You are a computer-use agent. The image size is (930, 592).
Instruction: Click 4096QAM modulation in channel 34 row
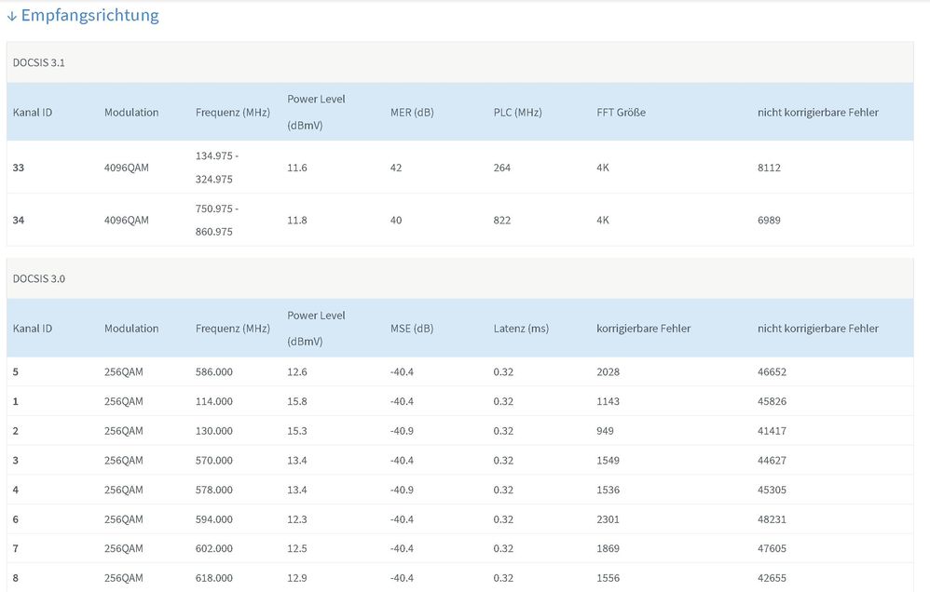(x=127, y=221)
